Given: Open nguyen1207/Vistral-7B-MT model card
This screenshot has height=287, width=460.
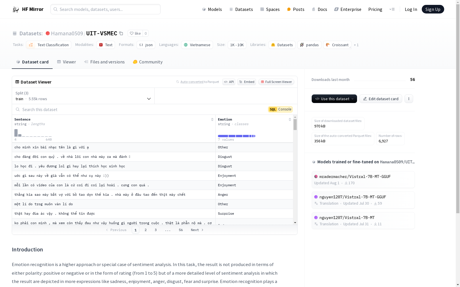Looking at the screenshot, I should 363,221.
